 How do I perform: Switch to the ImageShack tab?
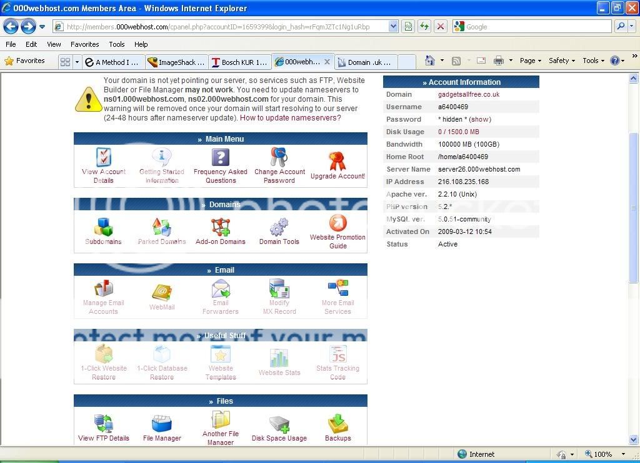coord(177,62)
